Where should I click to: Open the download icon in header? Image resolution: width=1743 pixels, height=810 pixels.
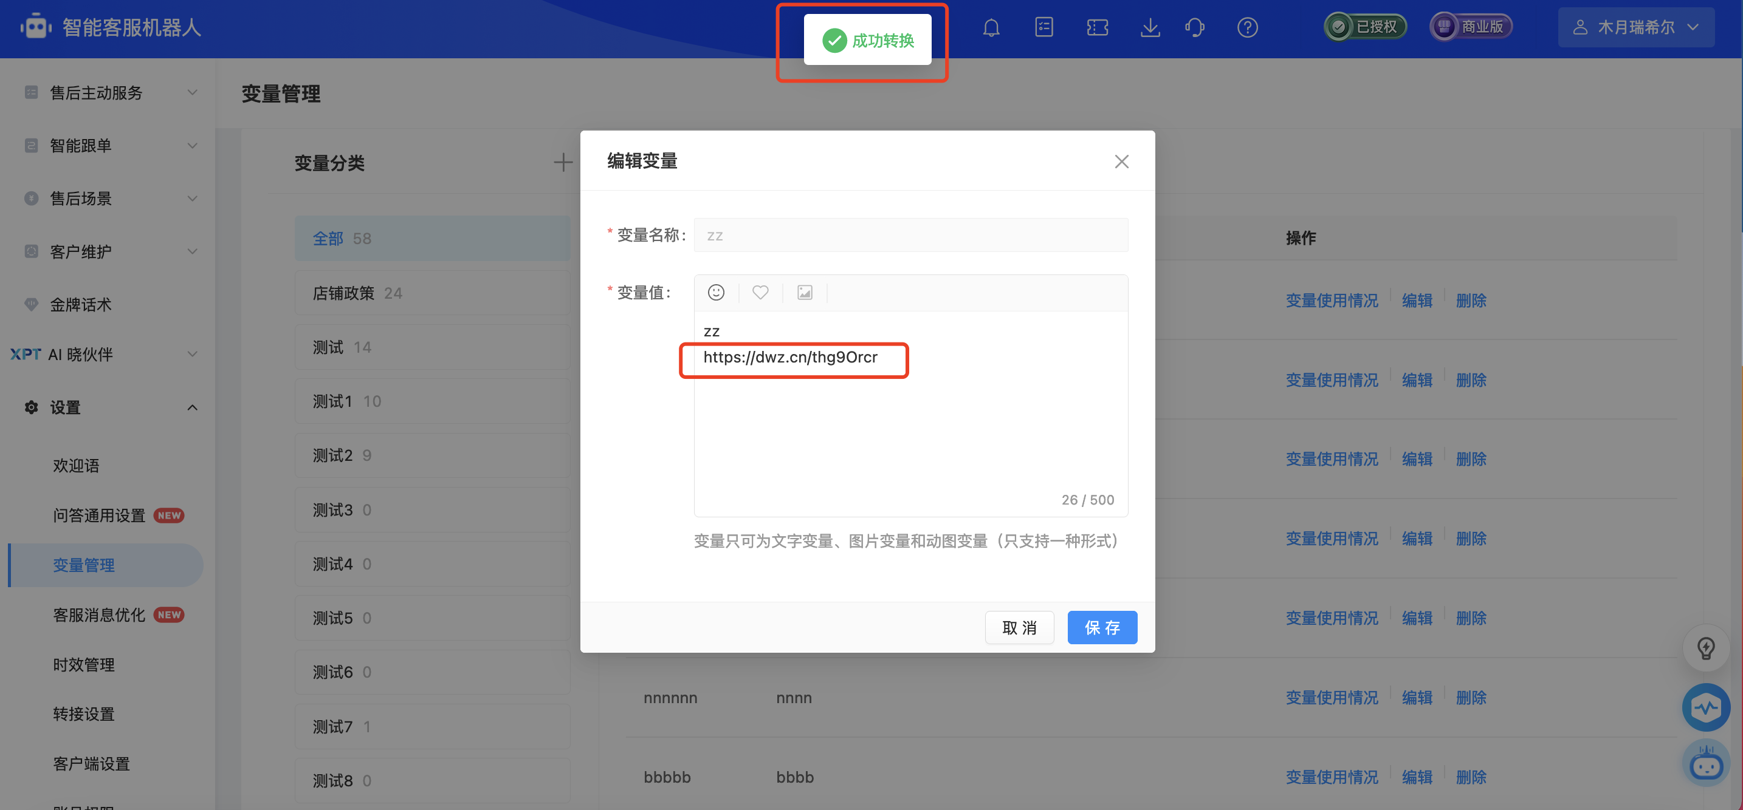1150,28
